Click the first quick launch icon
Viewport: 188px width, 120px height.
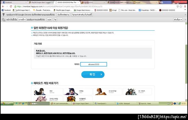tap(17, 103)
